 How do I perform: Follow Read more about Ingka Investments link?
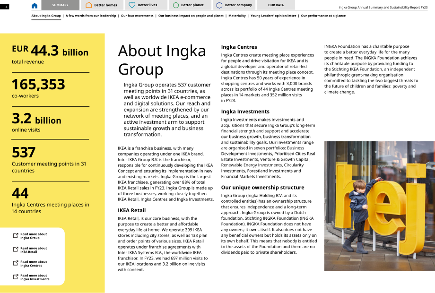pyautogui.click(x=35, y=277)
